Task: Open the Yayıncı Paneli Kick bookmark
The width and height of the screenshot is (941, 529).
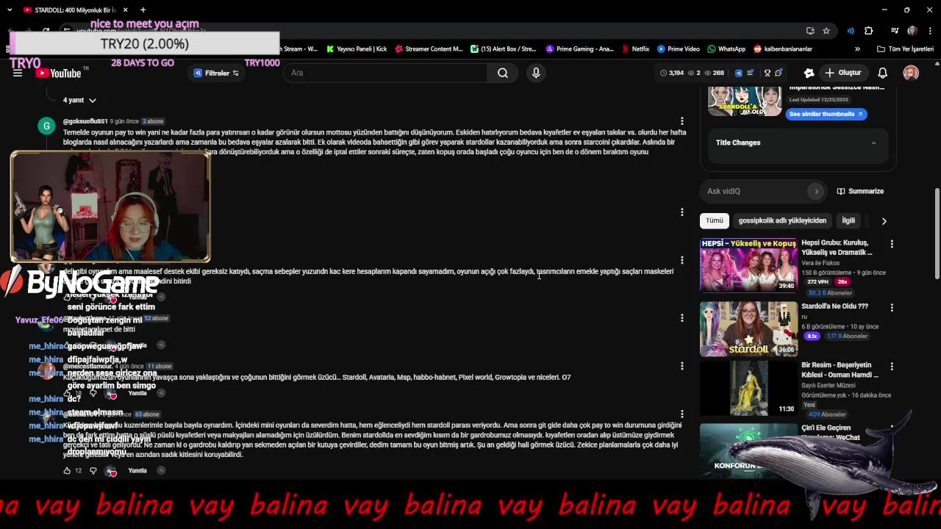Action: click(x=357, y=49)
